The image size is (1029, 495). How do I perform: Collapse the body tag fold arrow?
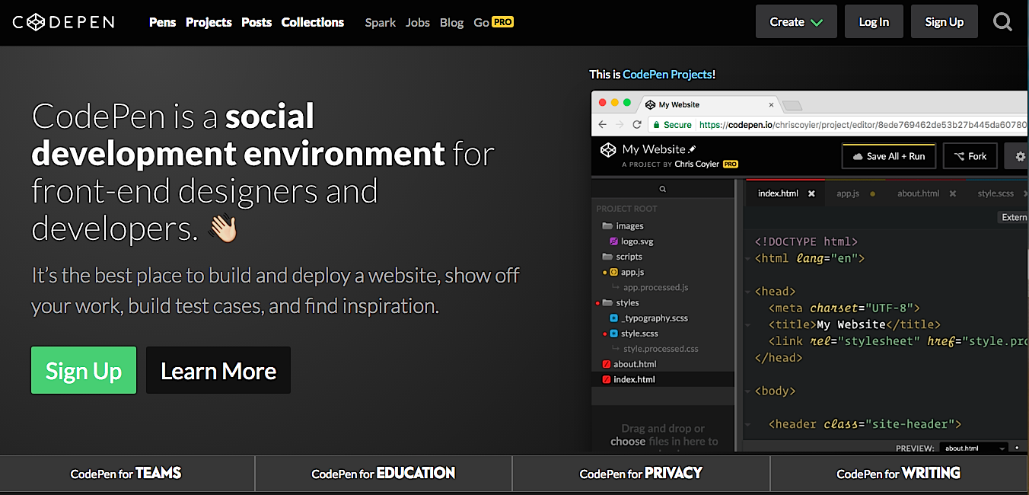click(x=748, y=391)
